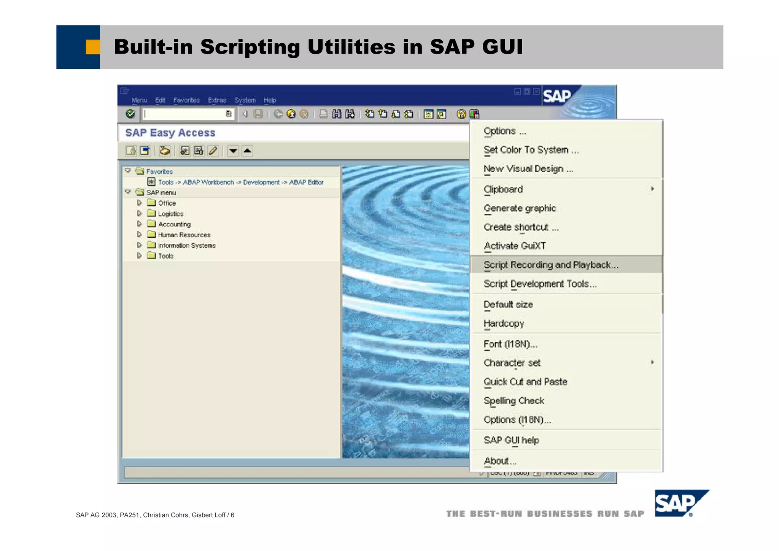Click the Add to Favorites icon
The image size is (779, 551).
point(185,151)
